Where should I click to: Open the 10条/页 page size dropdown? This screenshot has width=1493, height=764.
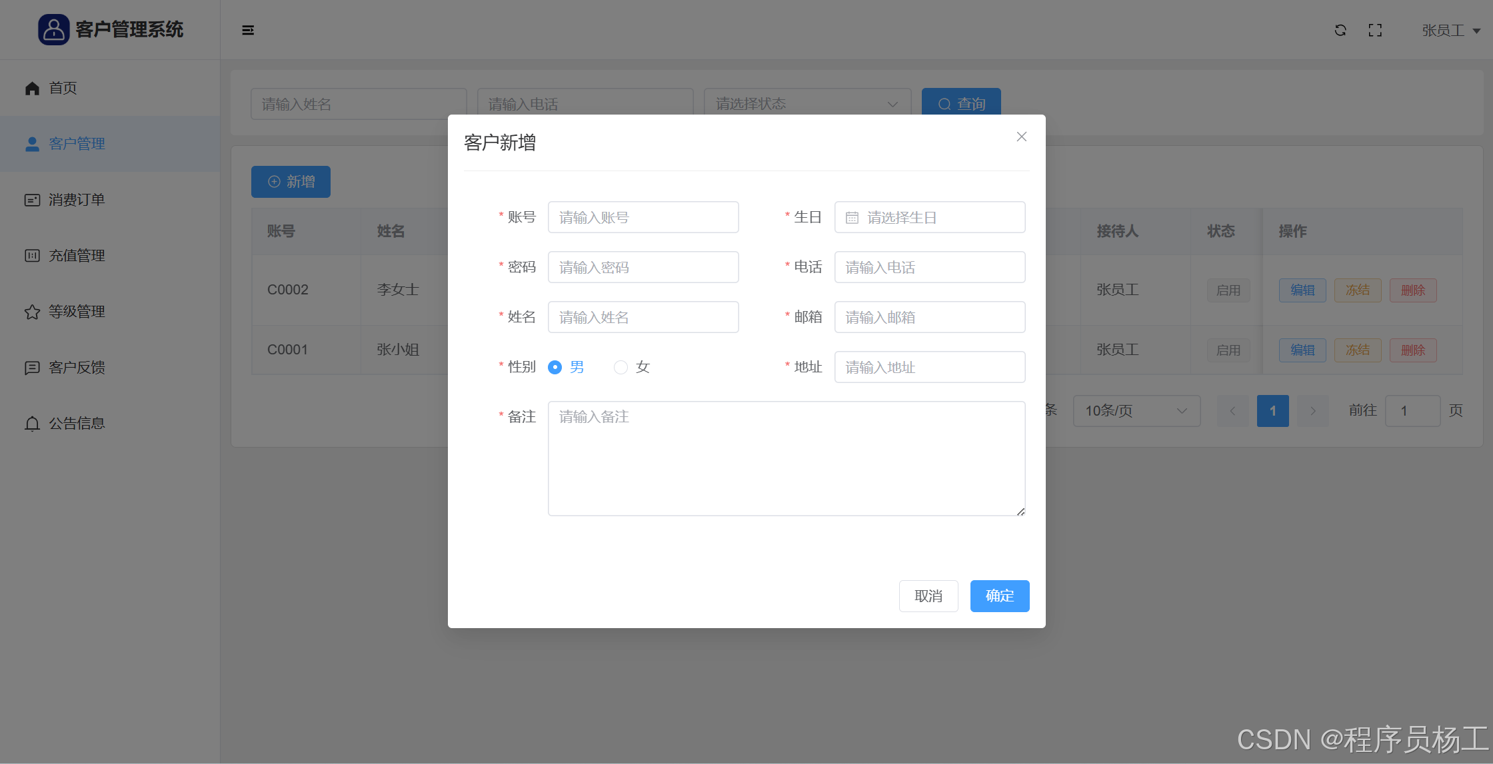[x=1136, y=411]
